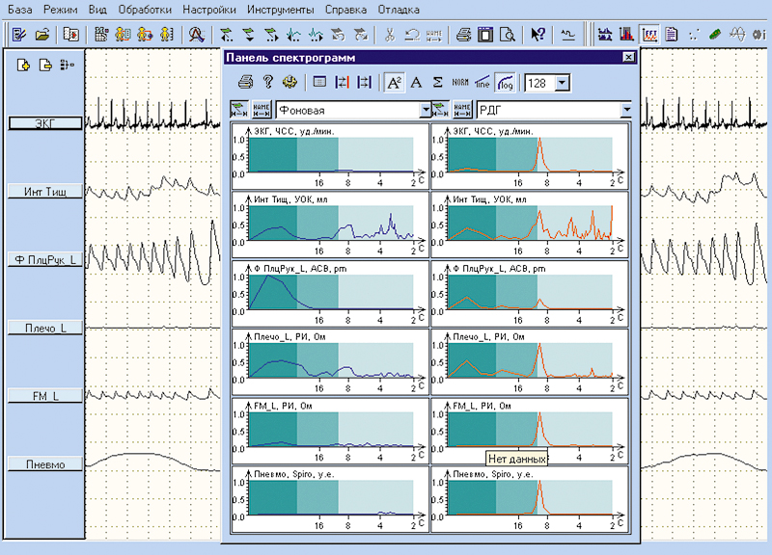Toggle the A² power spectrum mode
The image size is (772, 555).
click(394, 83)
